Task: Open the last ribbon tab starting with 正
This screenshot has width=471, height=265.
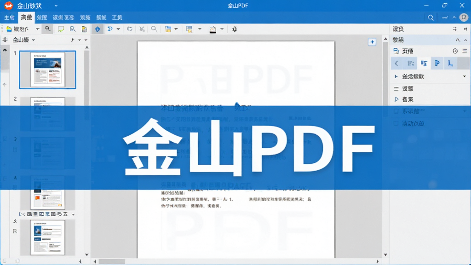Action: coord(117,17)
